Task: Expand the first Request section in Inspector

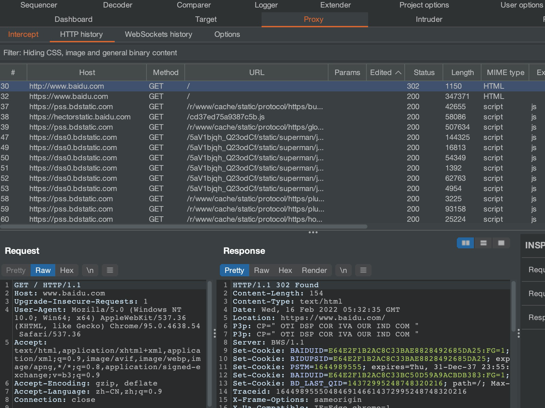Action: [536, 269]
